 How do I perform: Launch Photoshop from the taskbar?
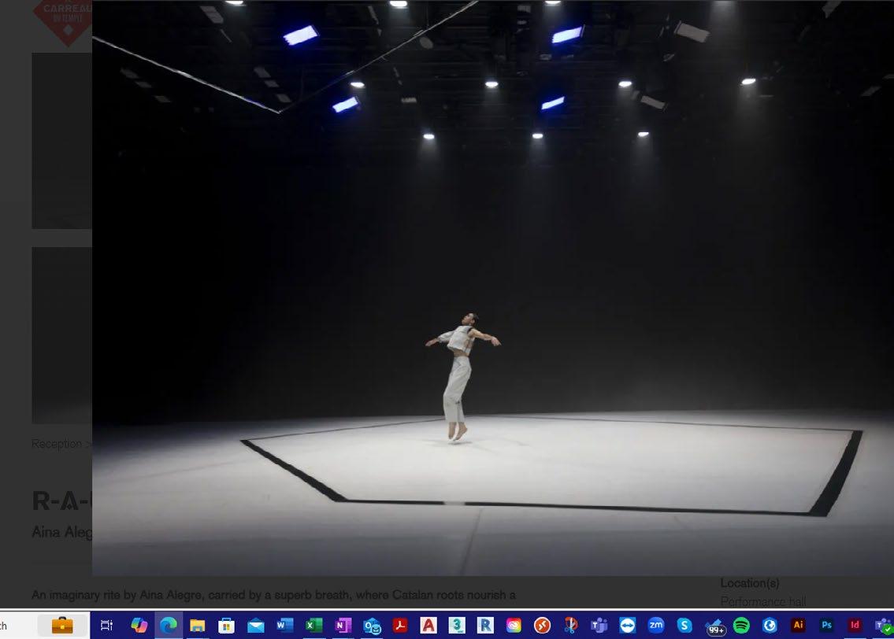pos(826,626)
